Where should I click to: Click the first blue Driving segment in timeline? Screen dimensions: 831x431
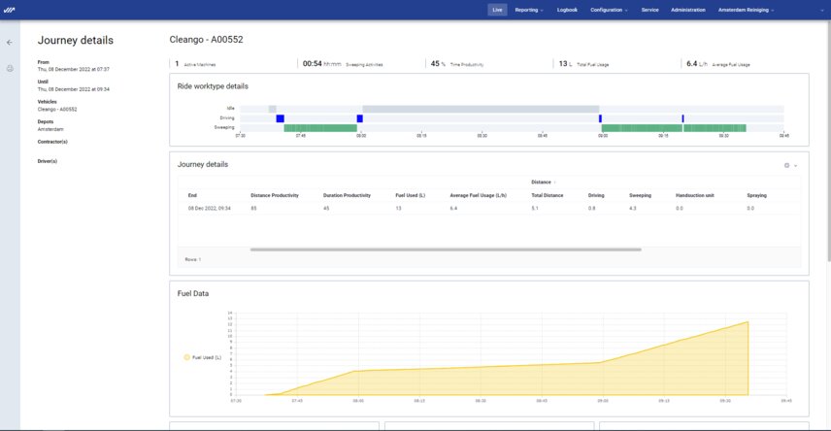point(280,118)
